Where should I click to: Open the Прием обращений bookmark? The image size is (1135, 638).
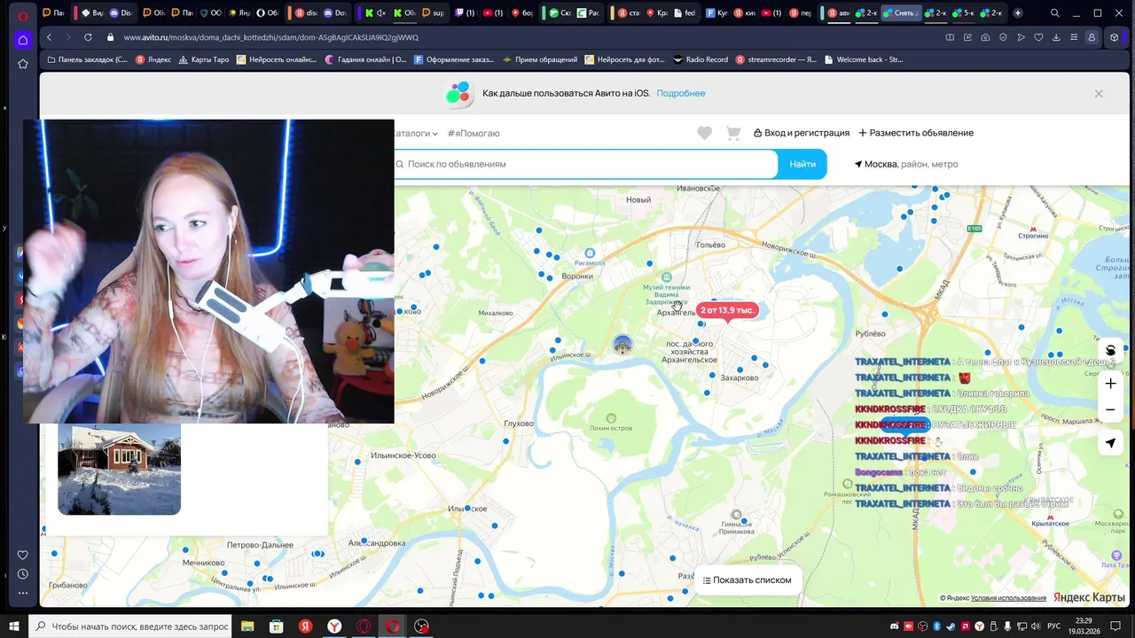click(539, 59)
